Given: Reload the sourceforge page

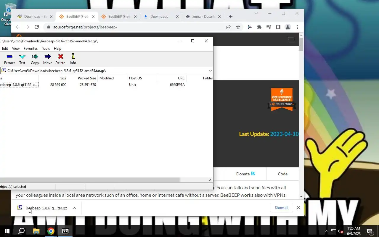Looking at the screenshot, I should click(x=37, y=27).
